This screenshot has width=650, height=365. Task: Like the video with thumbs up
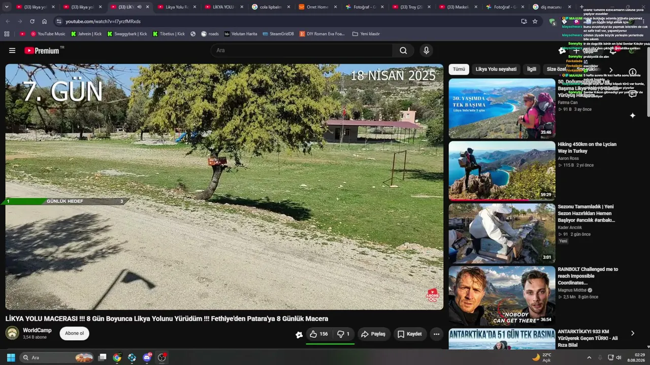[318, 334]
